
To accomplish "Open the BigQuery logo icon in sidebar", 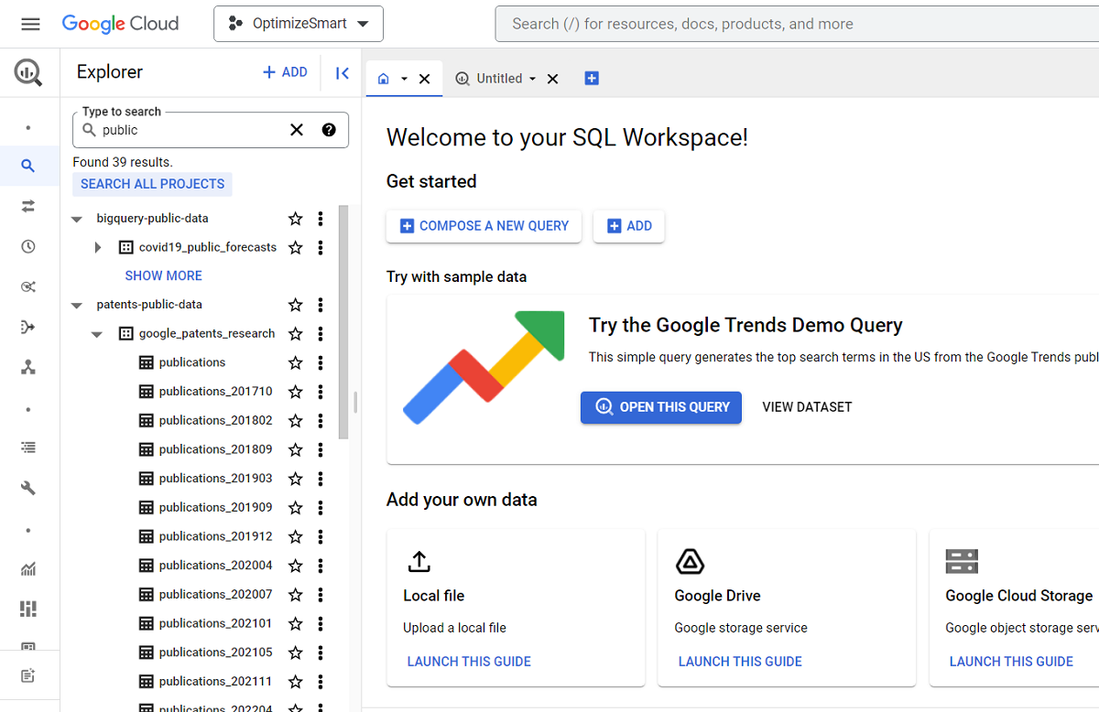I will point(28,72).
